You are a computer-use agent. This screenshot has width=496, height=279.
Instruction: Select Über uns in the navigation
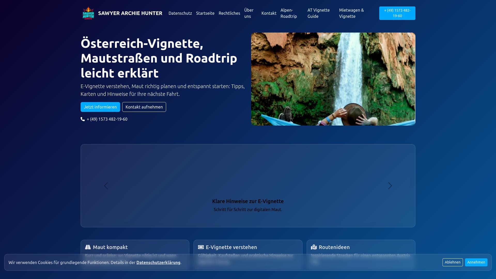click(249, 13)
